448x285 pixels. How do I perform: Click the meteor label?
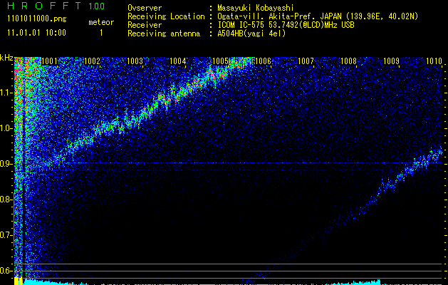[x=101, y=22]
